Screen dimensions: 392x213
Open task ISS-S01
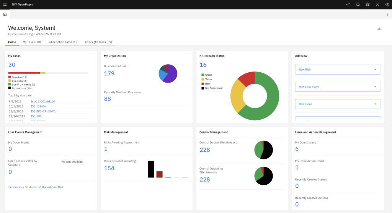click(36, 116)
